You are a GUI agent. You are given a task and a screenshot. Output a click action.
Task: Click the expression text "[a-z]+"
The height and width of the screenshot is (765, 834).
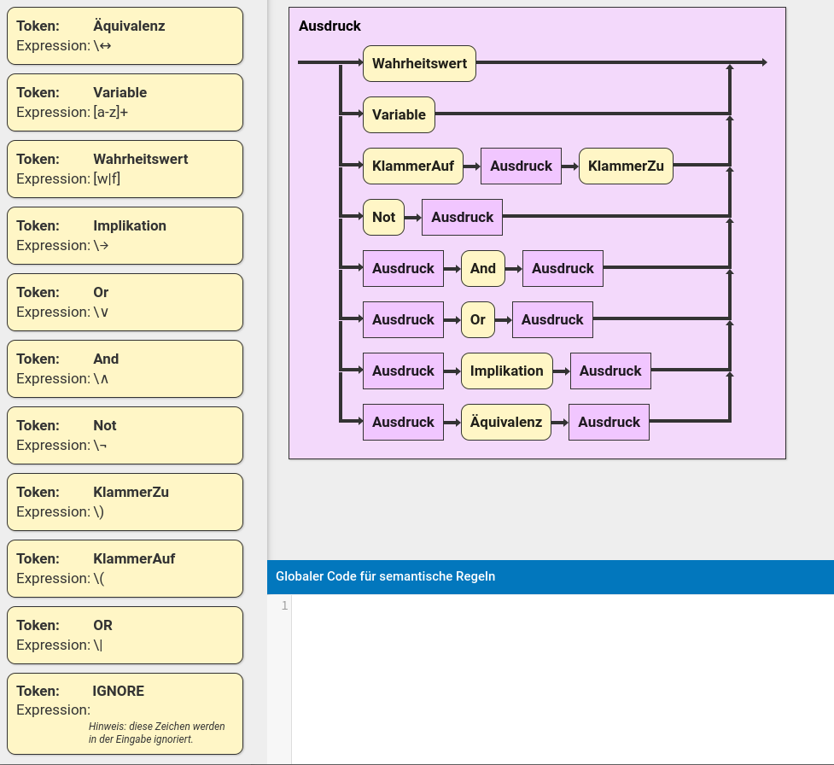tap(111, 112)
